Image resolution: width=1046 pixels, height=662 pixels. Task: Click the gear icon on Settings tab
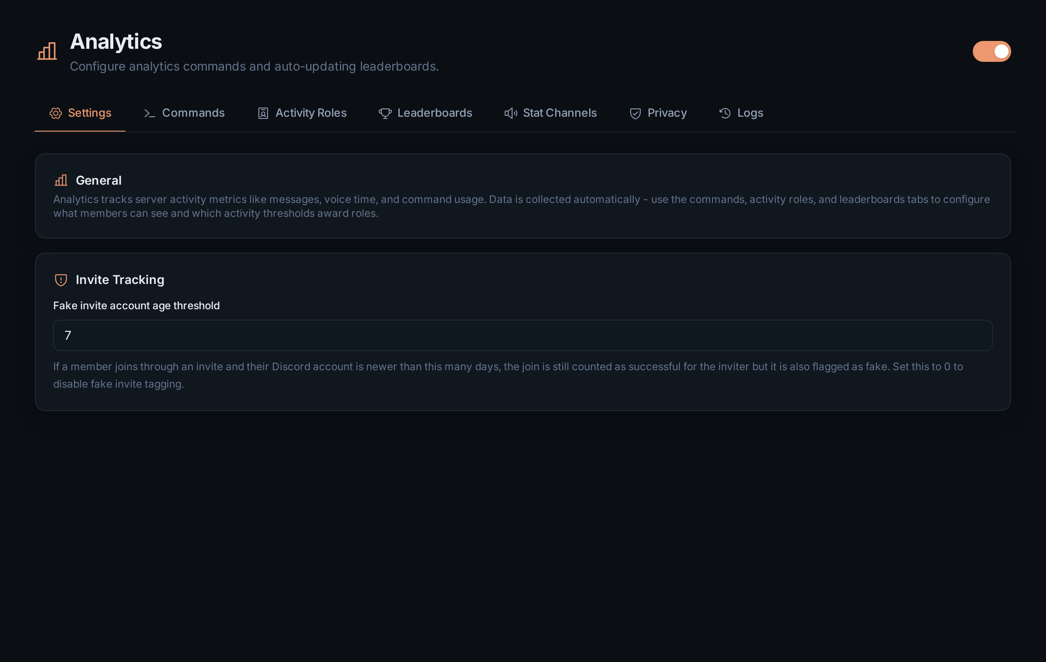56,113
